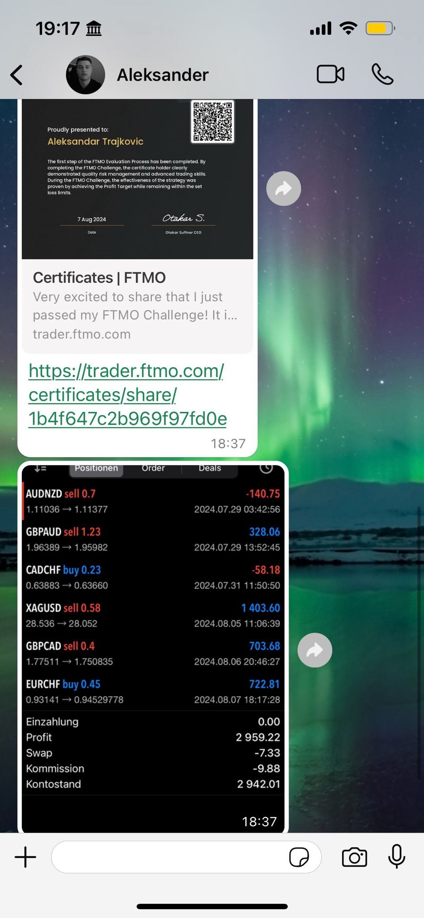Screen dimensions: 424x918
Task: Tap the Swap -7.33 value
Action: point(267,753)
